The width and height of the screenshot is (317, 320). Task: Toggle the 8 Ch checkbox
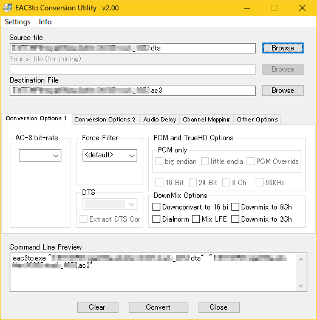point(226,182)
